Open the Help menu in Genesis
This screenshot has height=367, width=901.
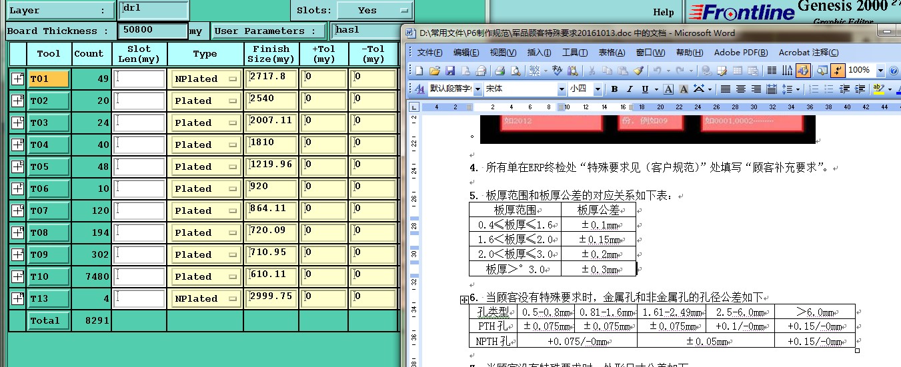pyautogui.click(x=663, y=12)
